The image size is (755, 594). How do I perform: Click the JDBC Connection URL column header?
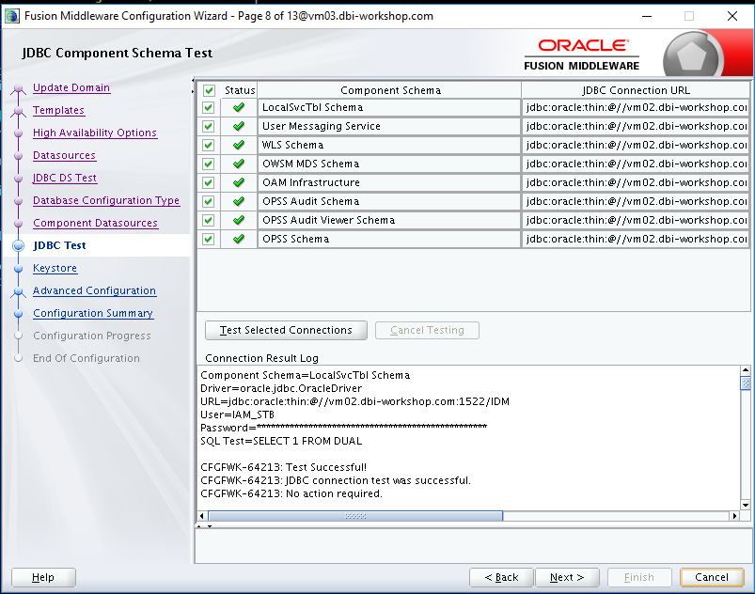pos(636,90)
